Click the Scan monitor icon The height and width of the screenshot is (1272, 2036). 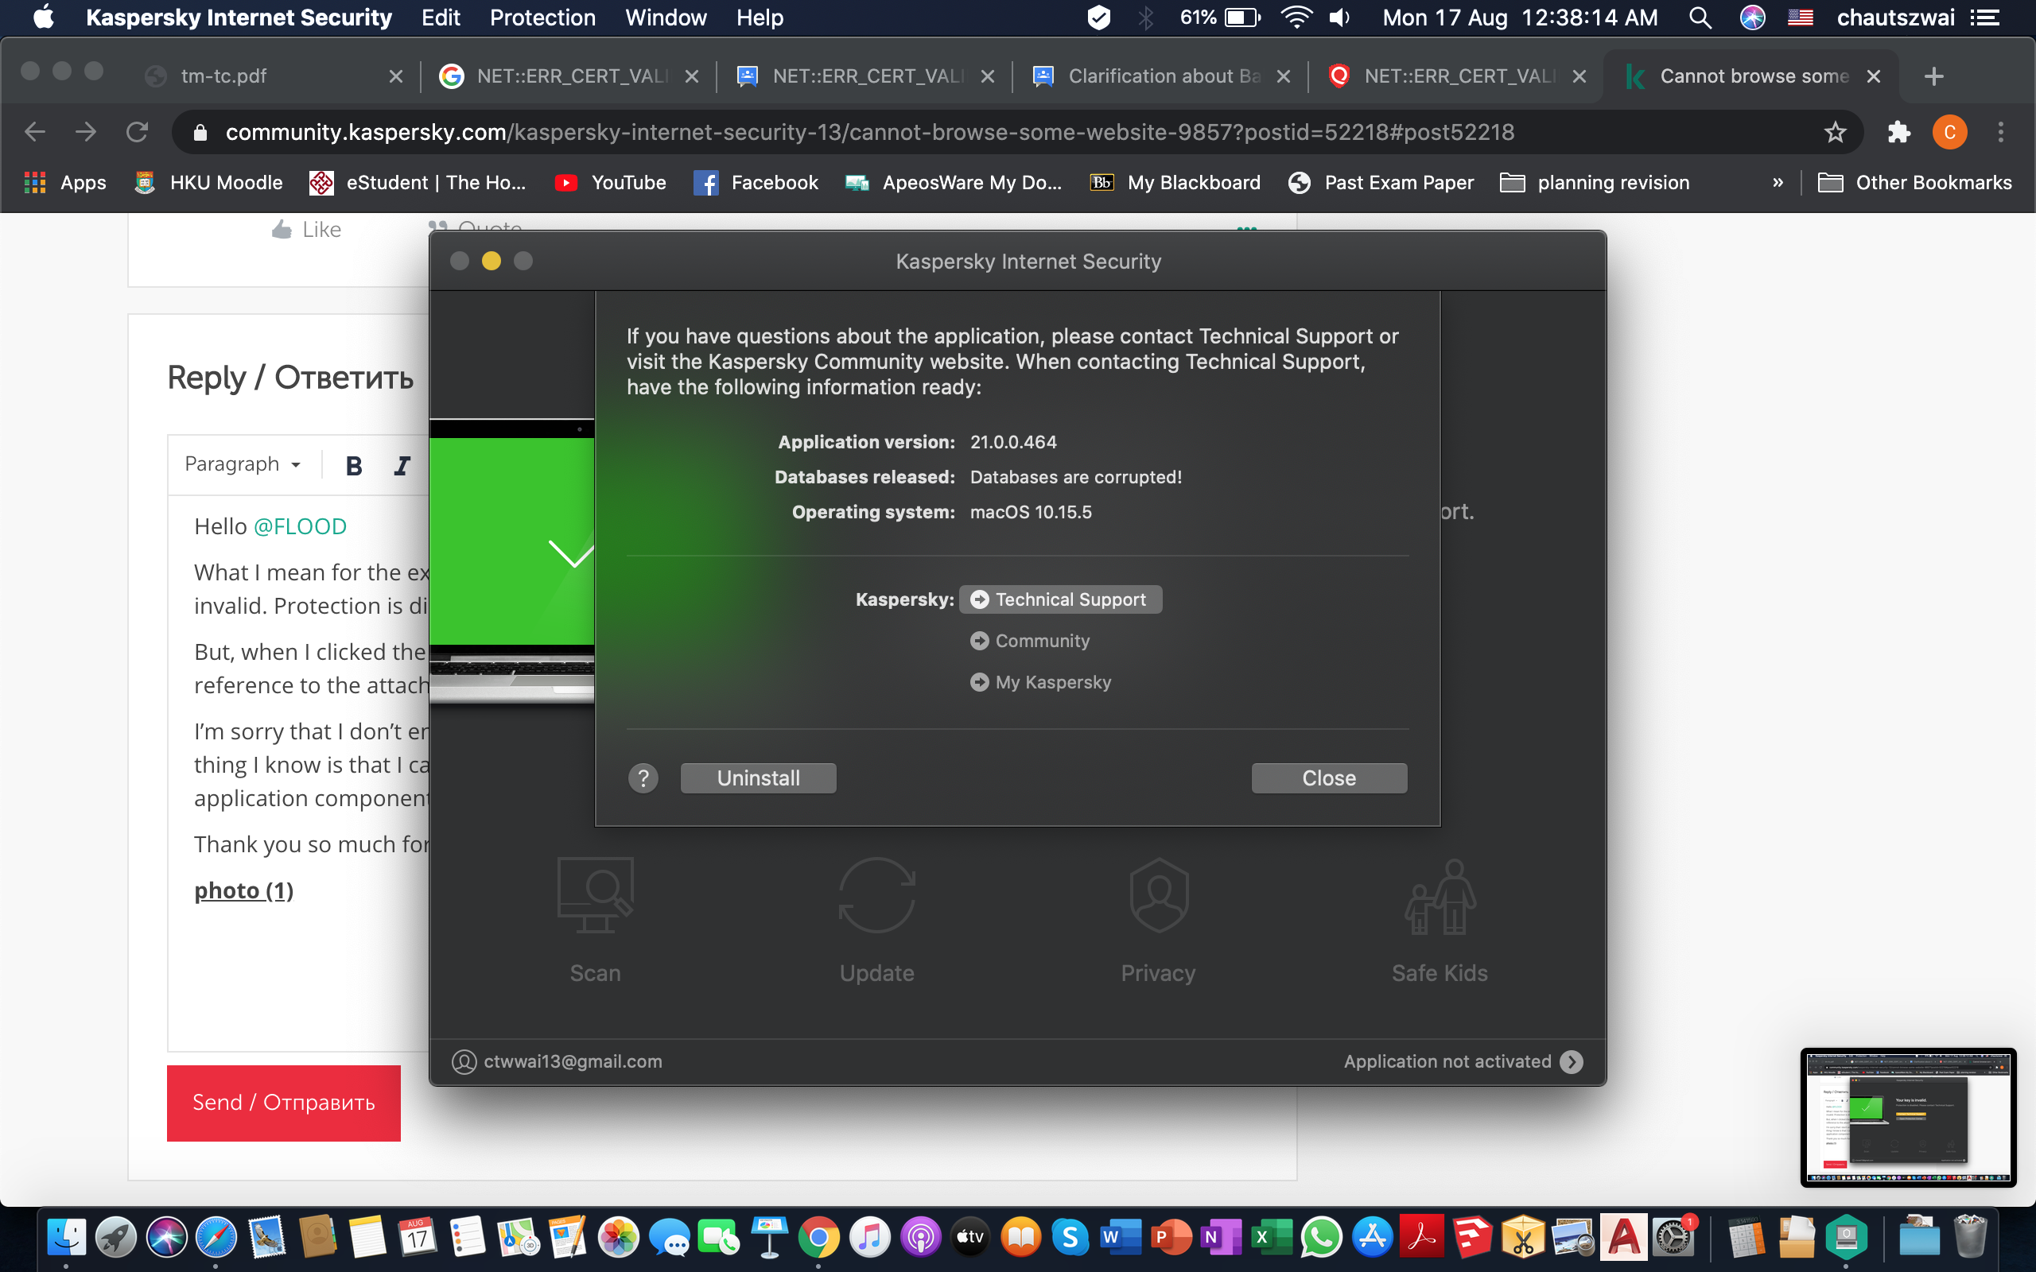click(595, 895)
